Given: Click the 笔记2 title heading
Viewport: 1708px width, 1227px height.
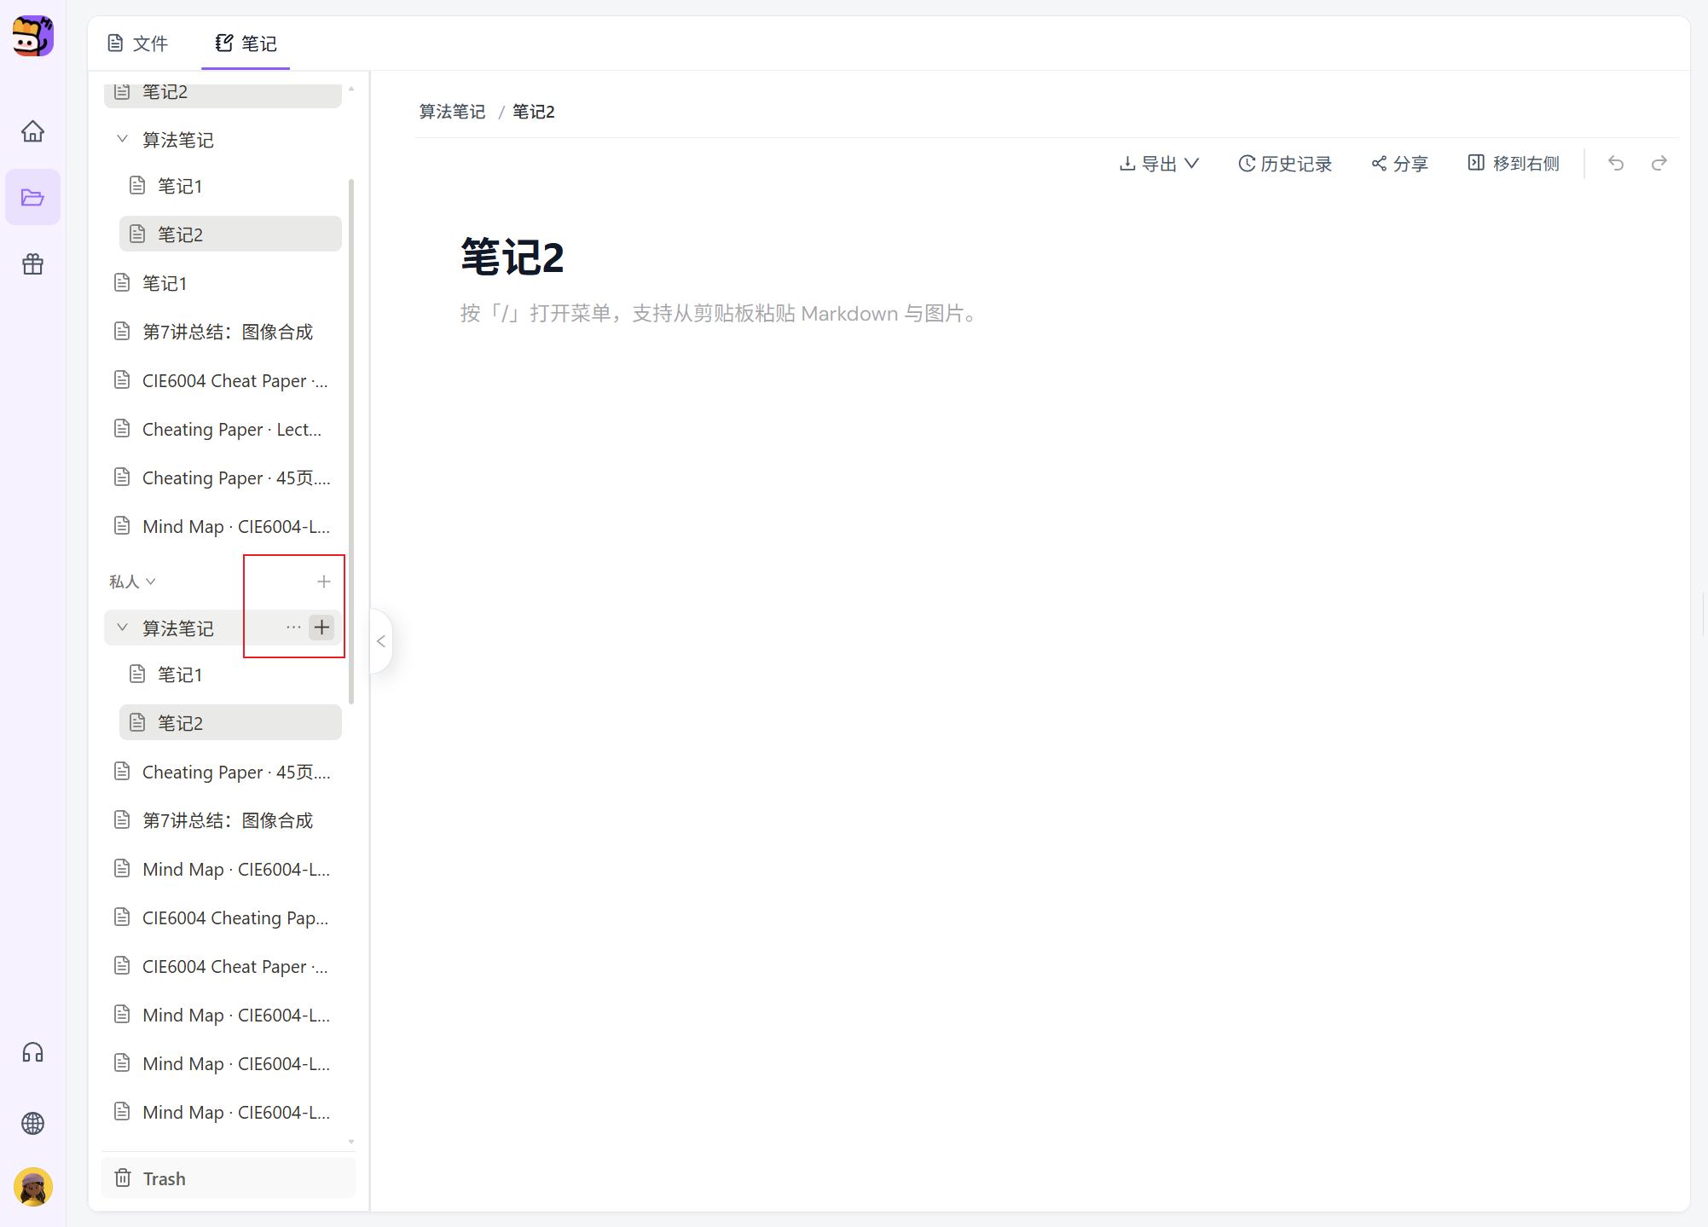Looking at the screenshot, I should [512, 257].
